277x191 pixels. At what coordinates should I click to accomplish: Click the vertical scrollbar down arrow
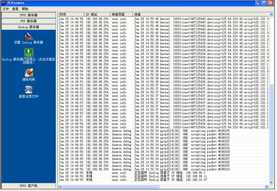pyautogui.click(x=271, y=182)
